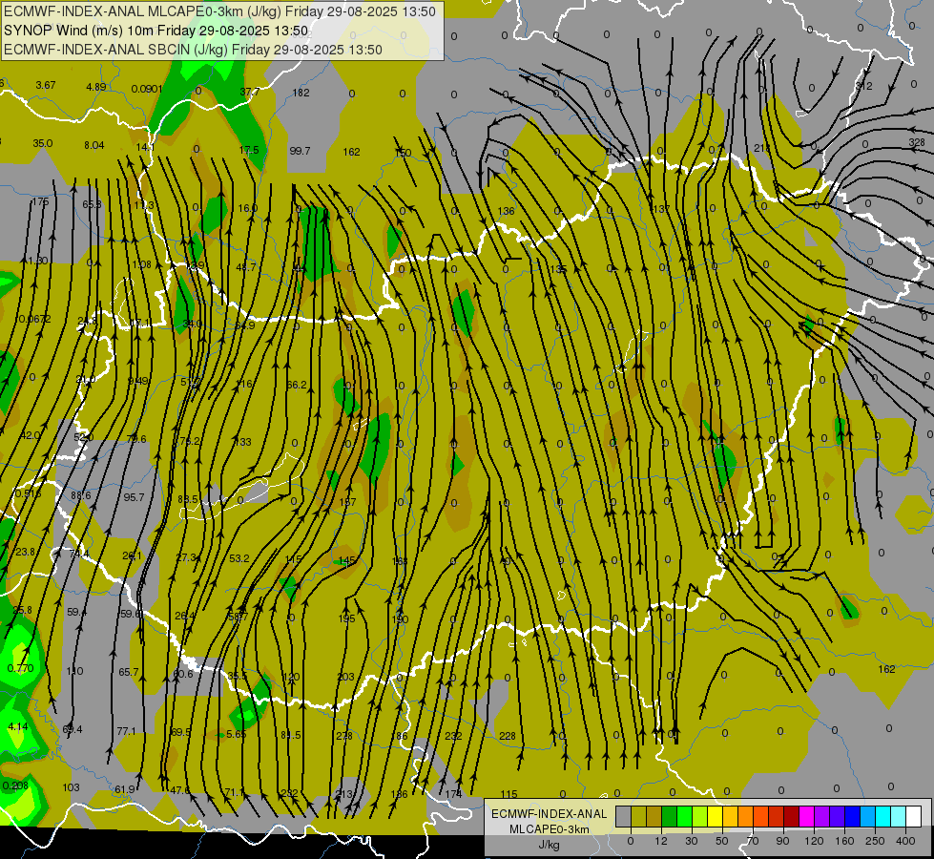This screenshot has width=934, height=859.
Task: Click the map value 328
Action: (x=917, y=142)
